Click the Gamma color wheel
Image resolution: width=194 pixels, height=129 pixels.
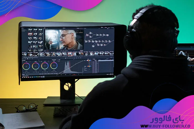coord(35,66)
